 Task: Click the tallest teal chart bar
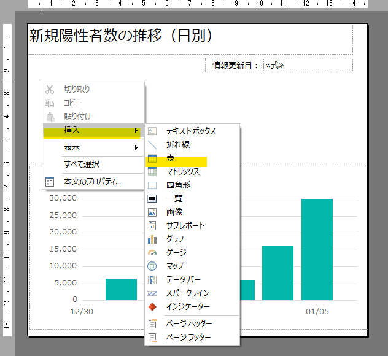[x=317, y=249]
